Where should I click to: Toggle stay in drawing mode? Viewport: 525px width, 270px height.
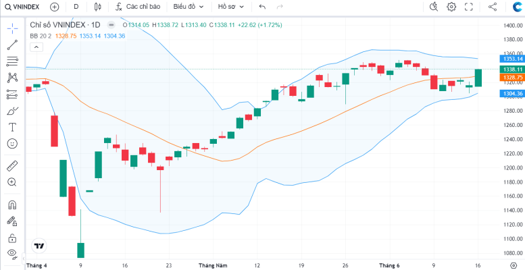click(x=12, y=221)
